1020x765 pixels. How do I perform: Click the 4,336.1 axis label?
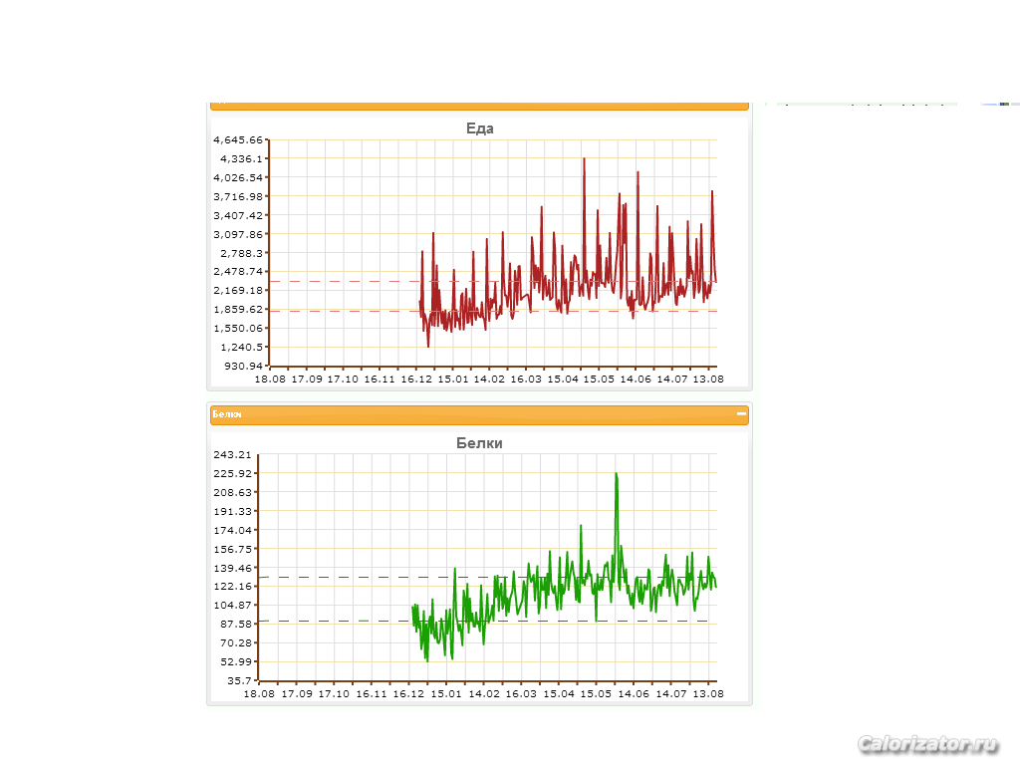pyautogui.click(x=241, y=158)
